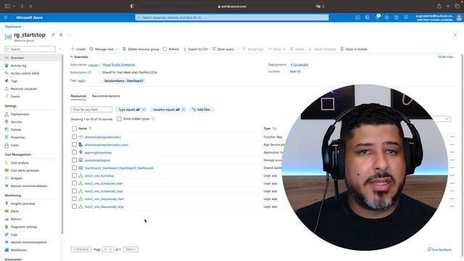The image size is (464, 261).
Task: Click Export to CSV
Action: (195, 49)
